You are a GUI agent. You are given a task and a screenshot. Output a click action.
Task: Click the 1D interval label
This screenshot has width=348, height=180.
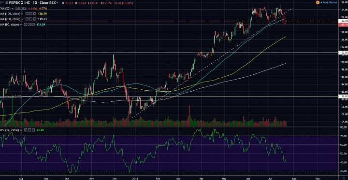tap(35, 3)
